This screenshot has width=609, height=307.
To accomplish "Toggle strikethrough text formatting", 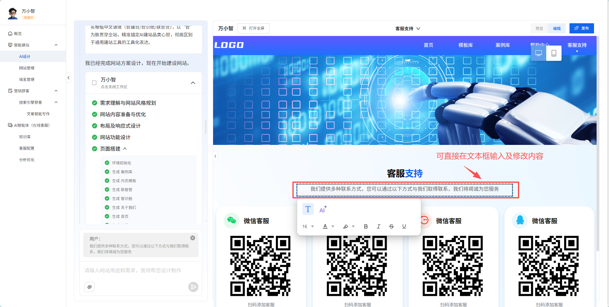I will pos(391,226).
